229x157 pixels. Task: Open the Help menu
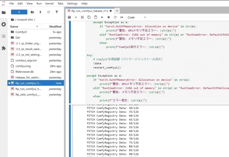(x=84, y=3)
